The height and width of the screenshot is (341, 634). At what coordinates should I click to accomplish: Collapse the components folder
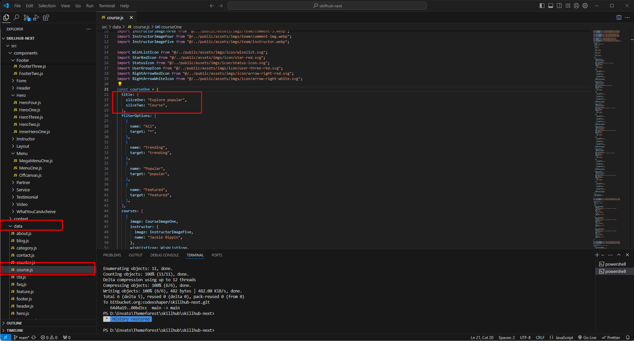click(x=48, y=53)
